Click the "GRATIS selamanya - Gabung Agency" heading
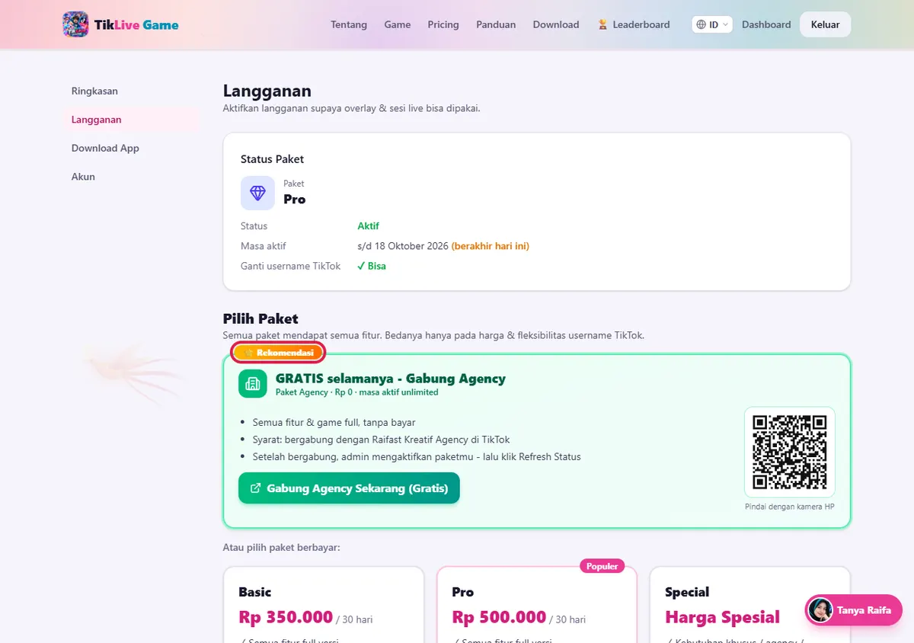 390,379
